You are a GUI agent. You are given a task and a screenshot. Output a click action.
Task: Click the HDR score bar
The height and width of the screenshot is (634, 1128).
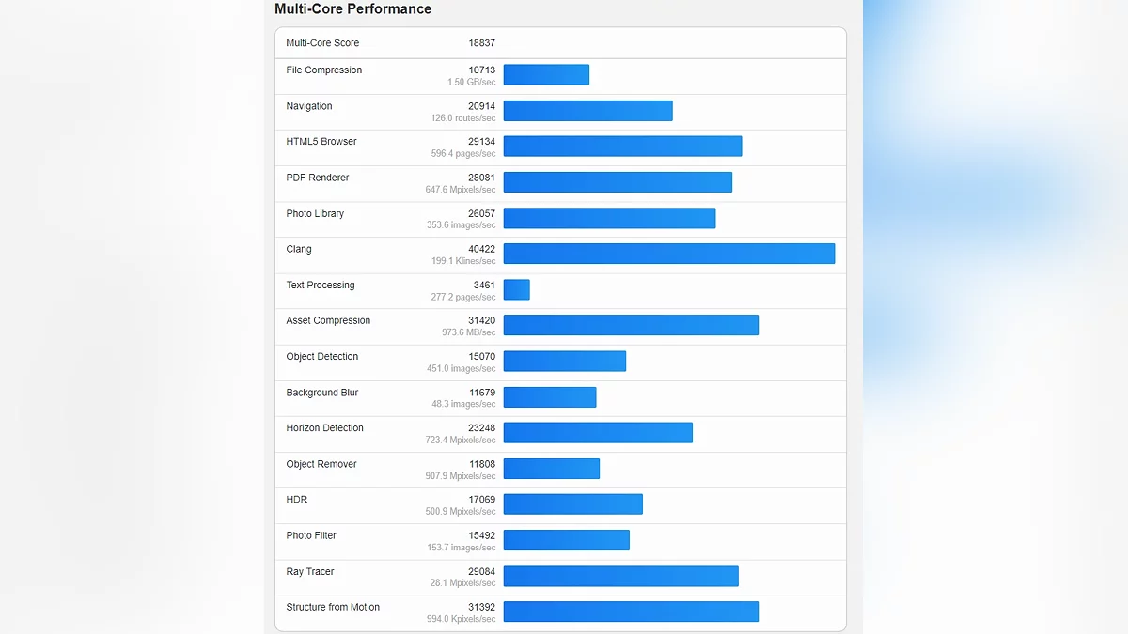pos(572,504)
